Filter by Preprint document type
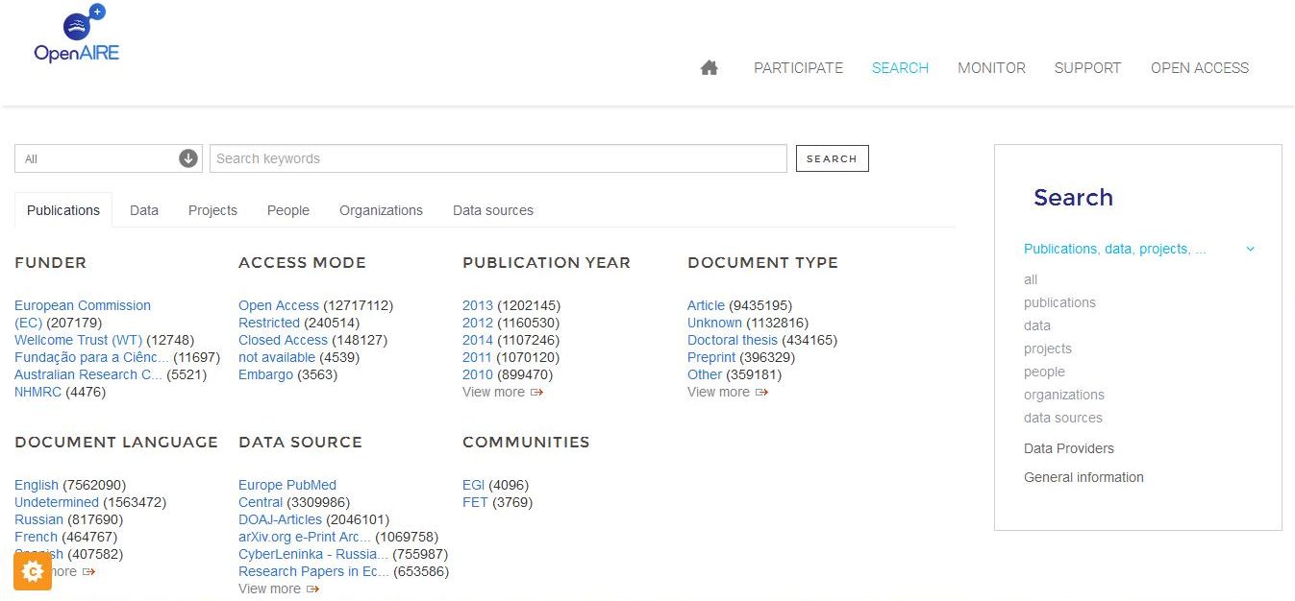 (x=711, y=357)
